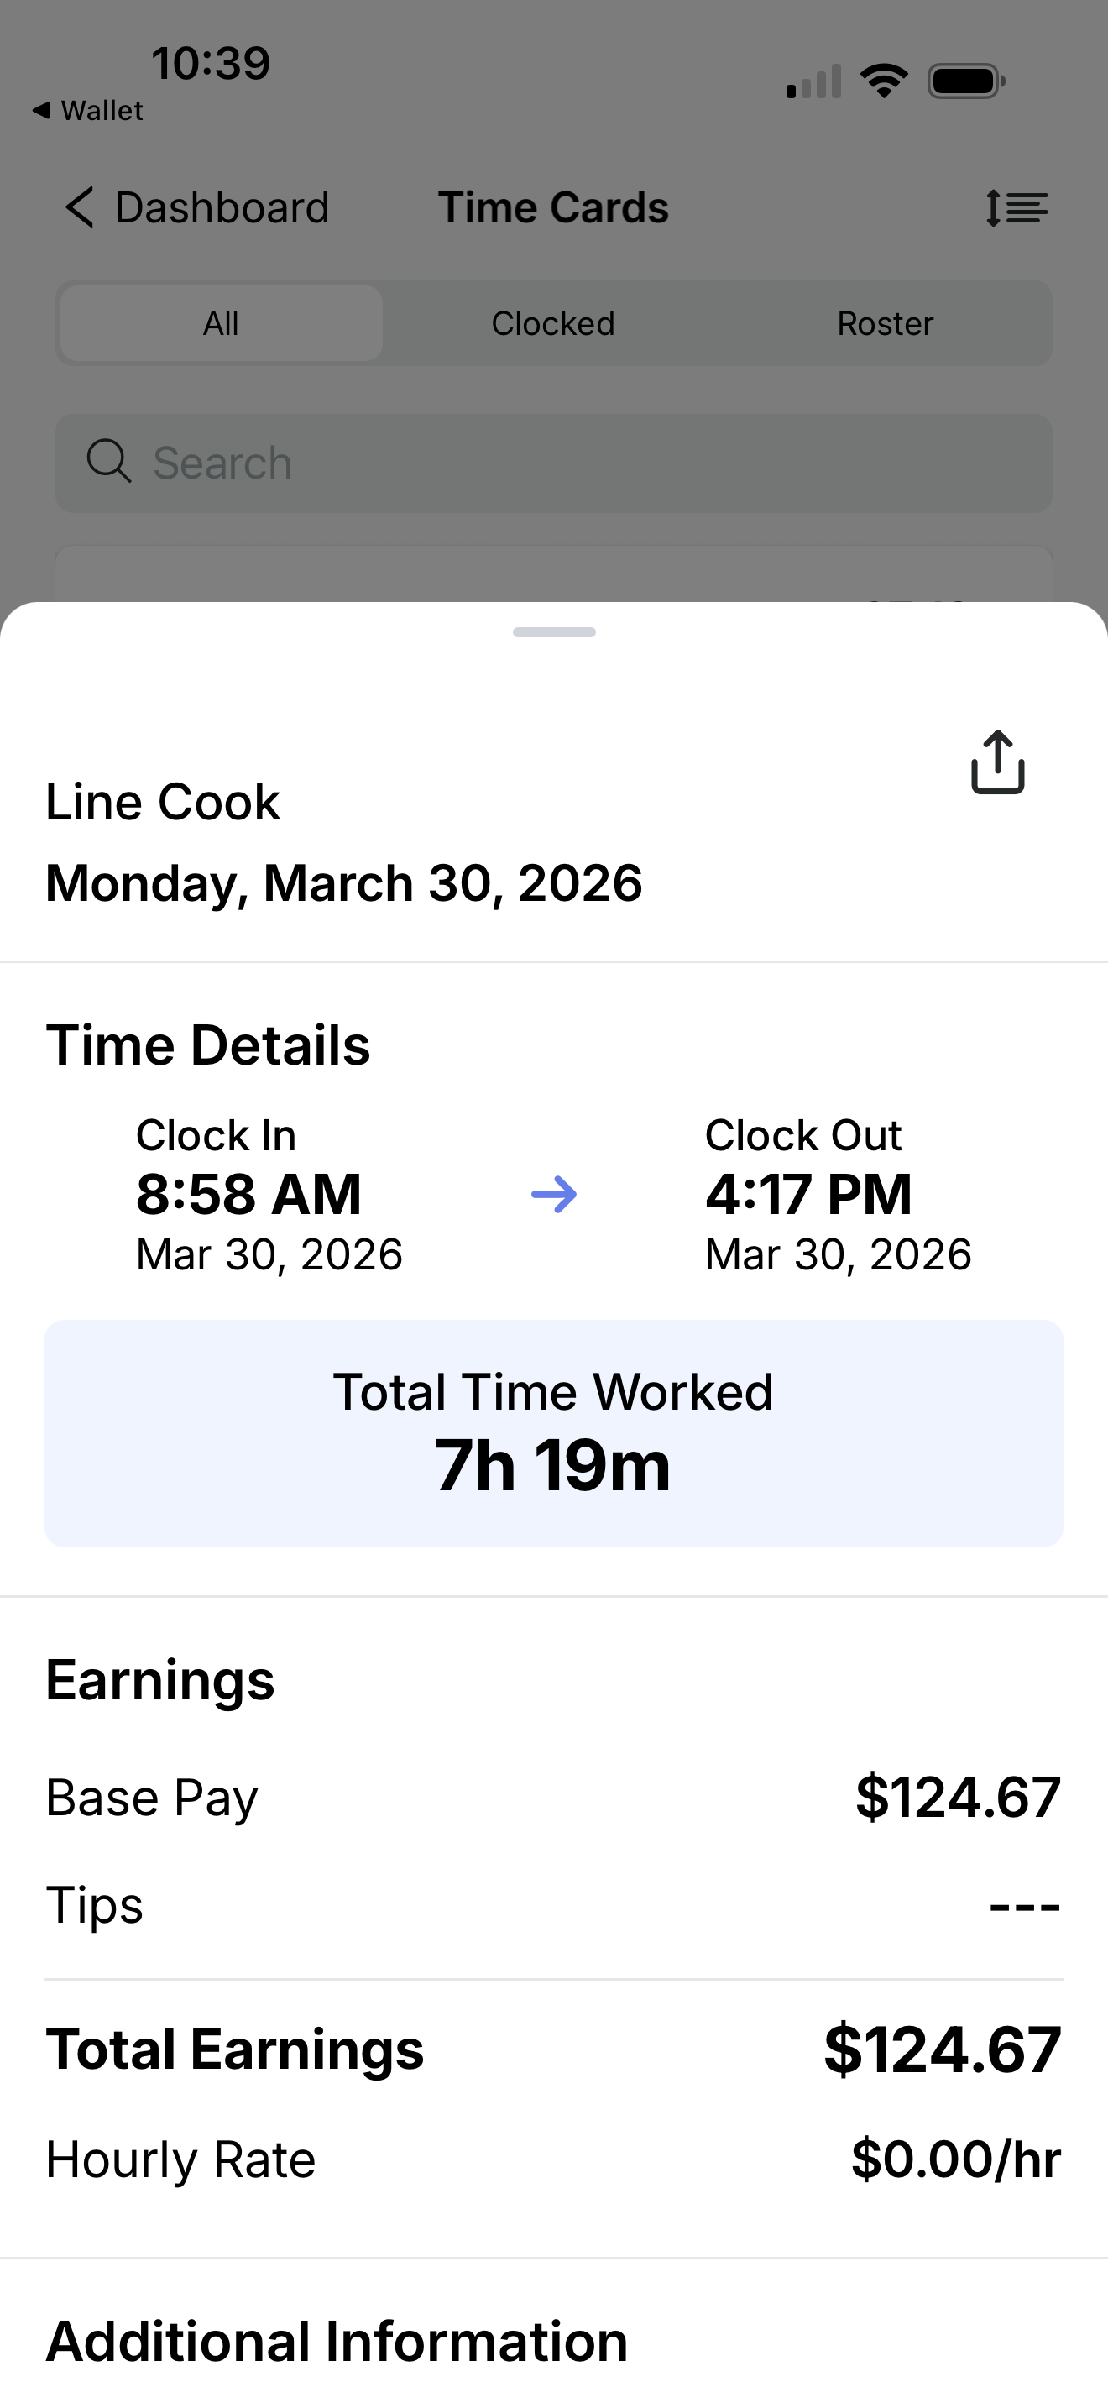This screenshot has height=2408, width=1108.
Task: Tap the share icon on time card
Action: click(x=998, y=762)
